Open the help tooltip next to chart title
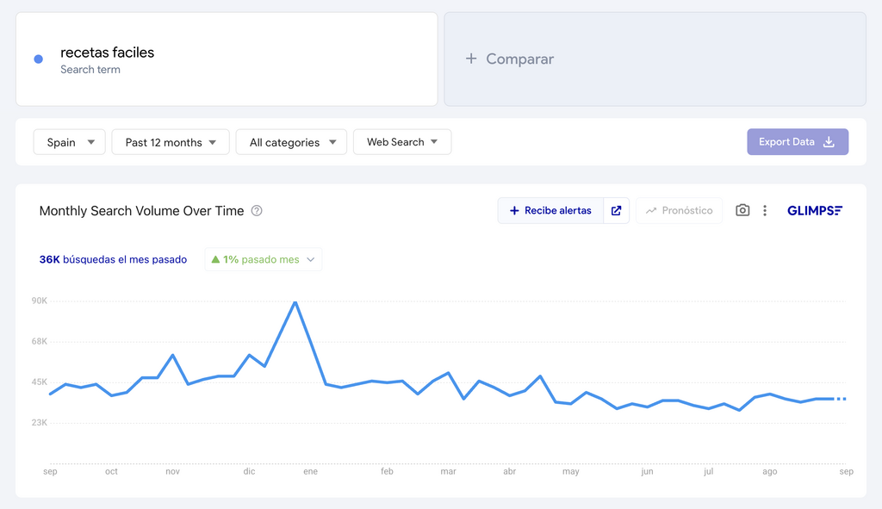This screenshot has height=509, width=882. tap(257, 211)
